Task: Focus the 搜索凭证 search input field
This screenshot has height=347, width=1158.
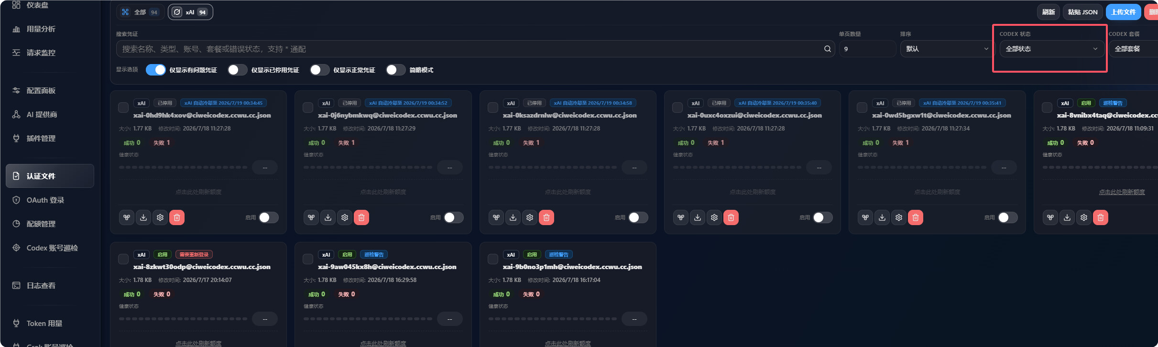Action: [476, 49]
